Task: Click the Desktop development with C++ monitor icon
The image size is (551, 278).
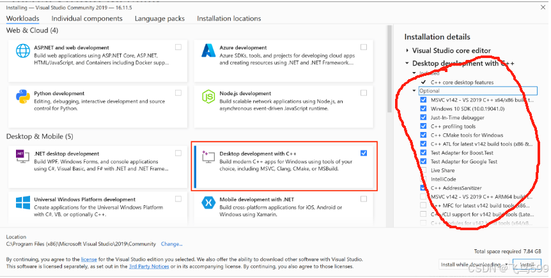Action: point(208,157)
